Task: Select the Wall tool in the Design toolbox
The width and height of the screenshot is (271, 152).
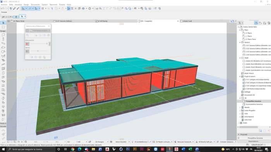Action: coord(3,35)
